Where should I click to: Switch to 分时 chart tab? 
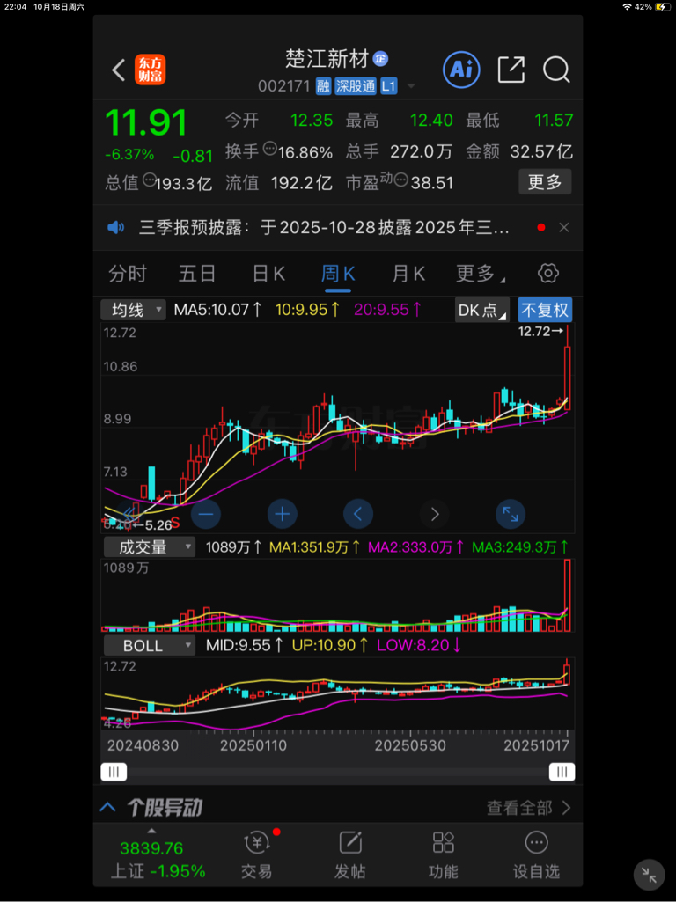128,274
